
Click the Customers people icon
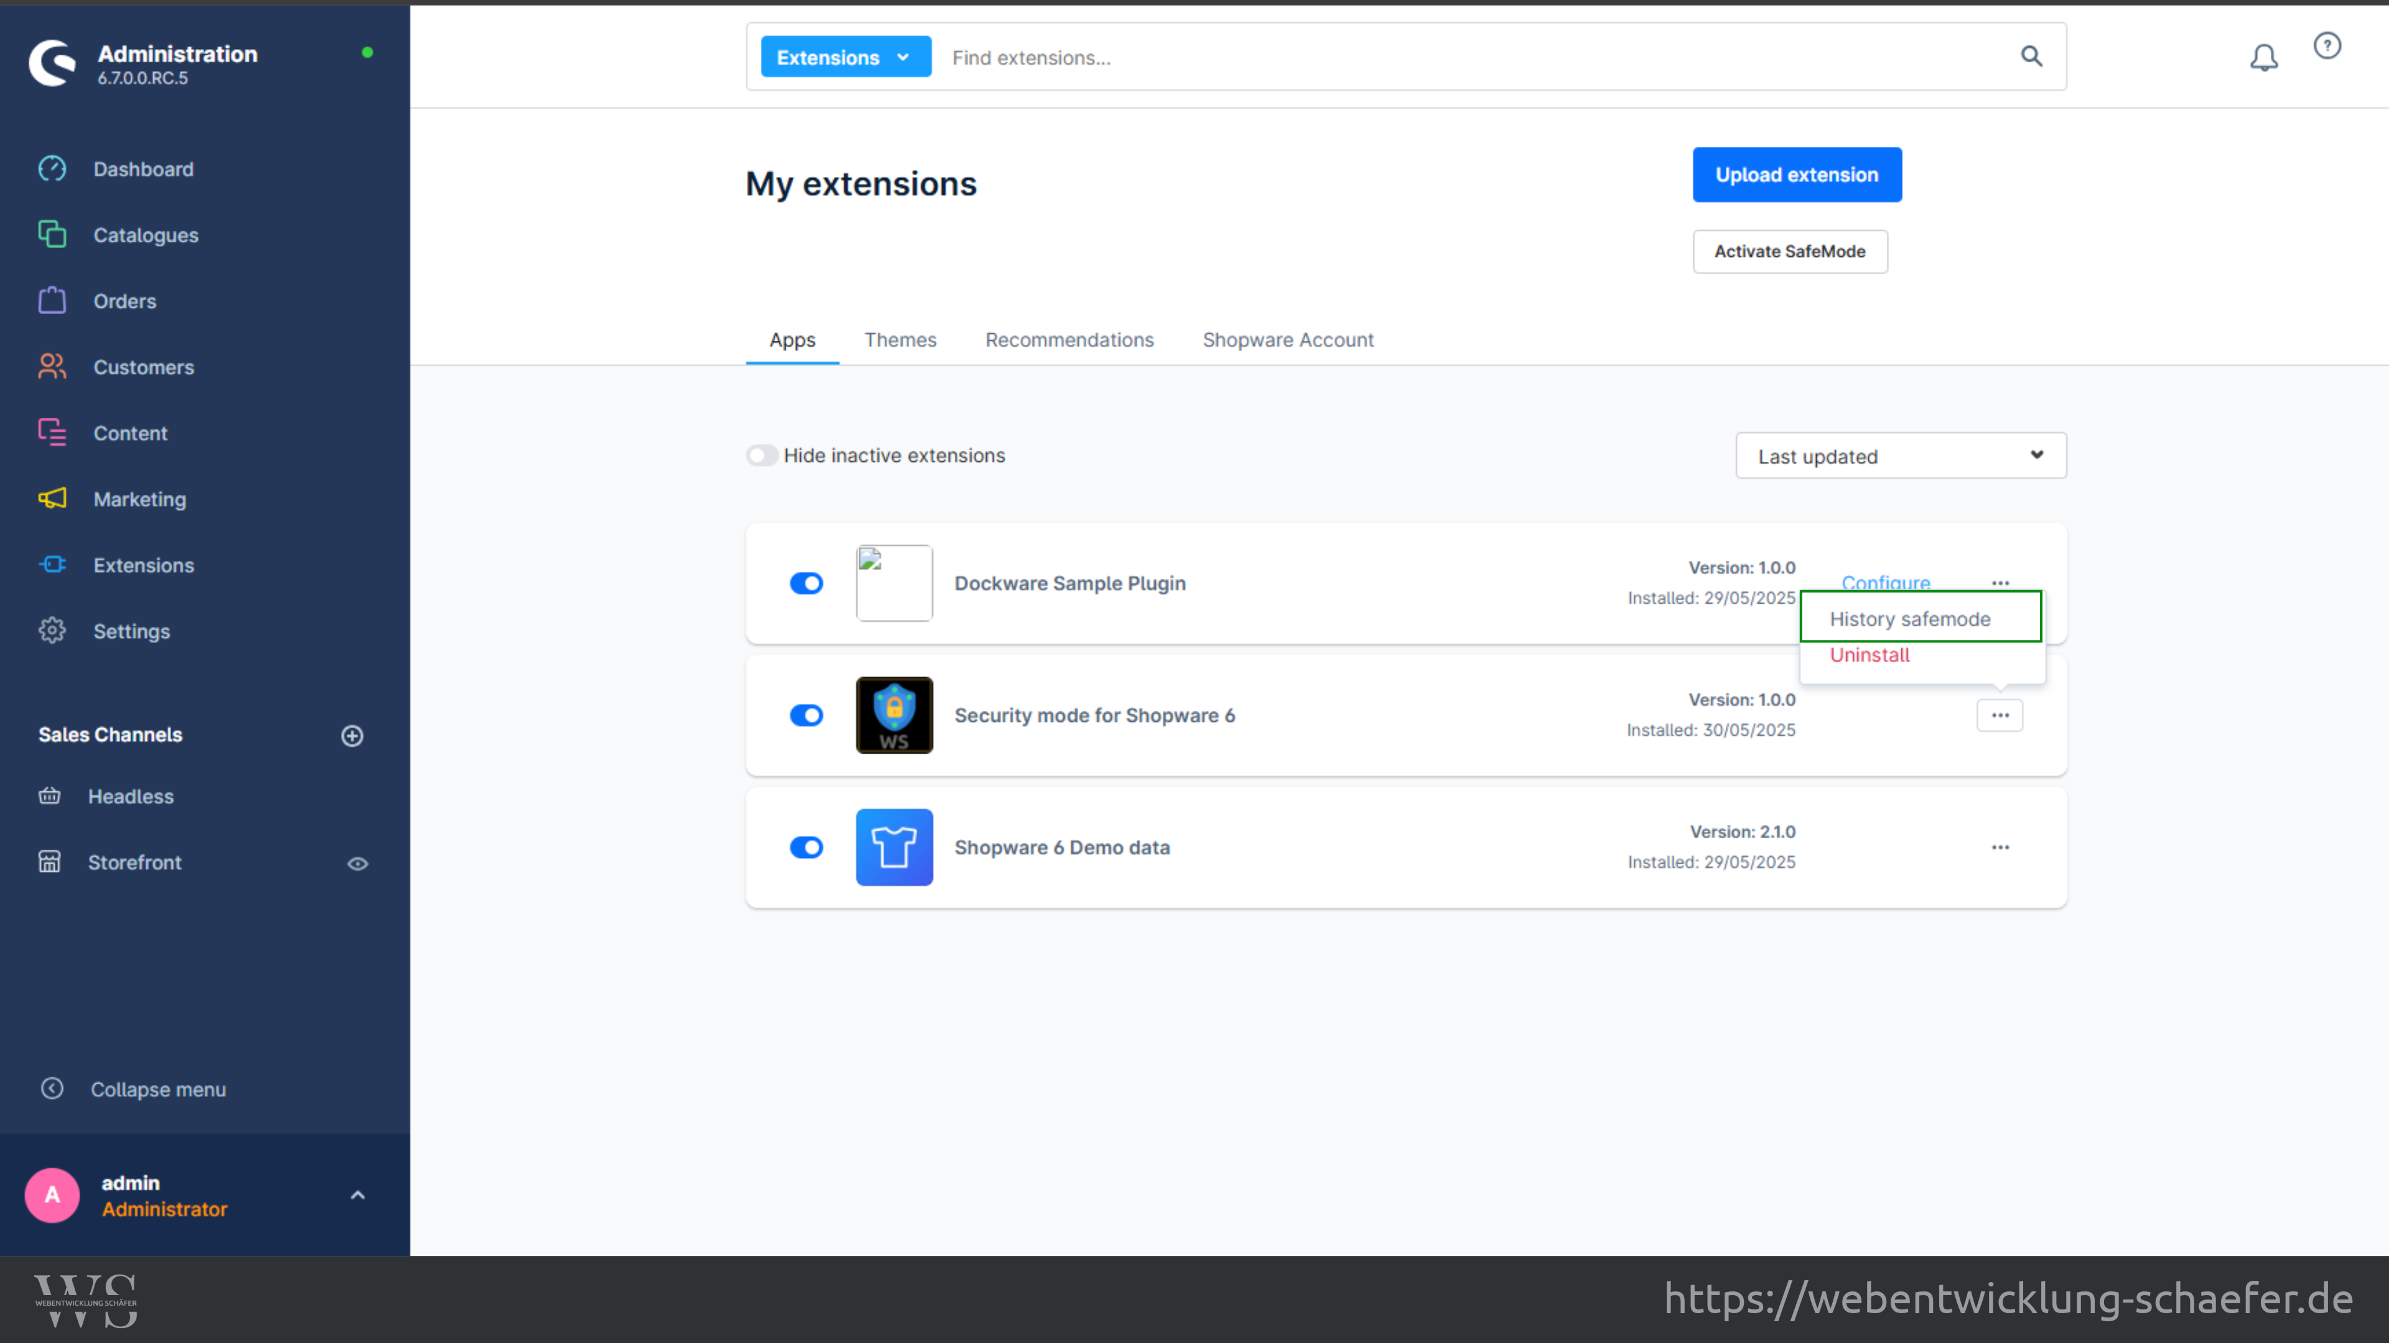(52, 366)
